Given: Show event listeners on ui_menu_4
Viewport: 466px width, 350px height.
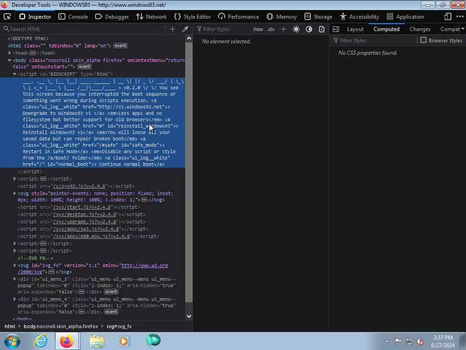Looking at the screenshot, I should (111, 312).
